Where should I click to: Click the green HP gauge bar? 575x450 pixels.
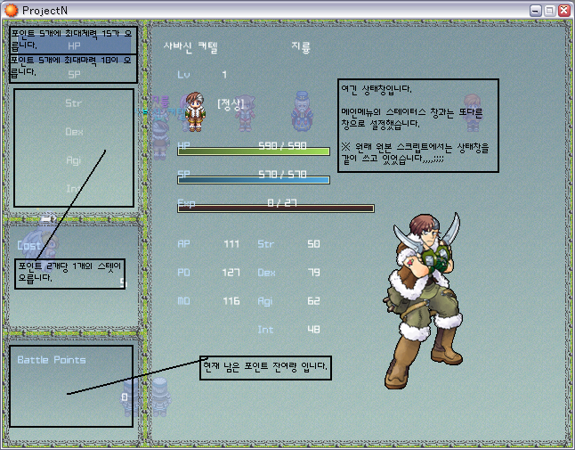[x=254, y=151]
